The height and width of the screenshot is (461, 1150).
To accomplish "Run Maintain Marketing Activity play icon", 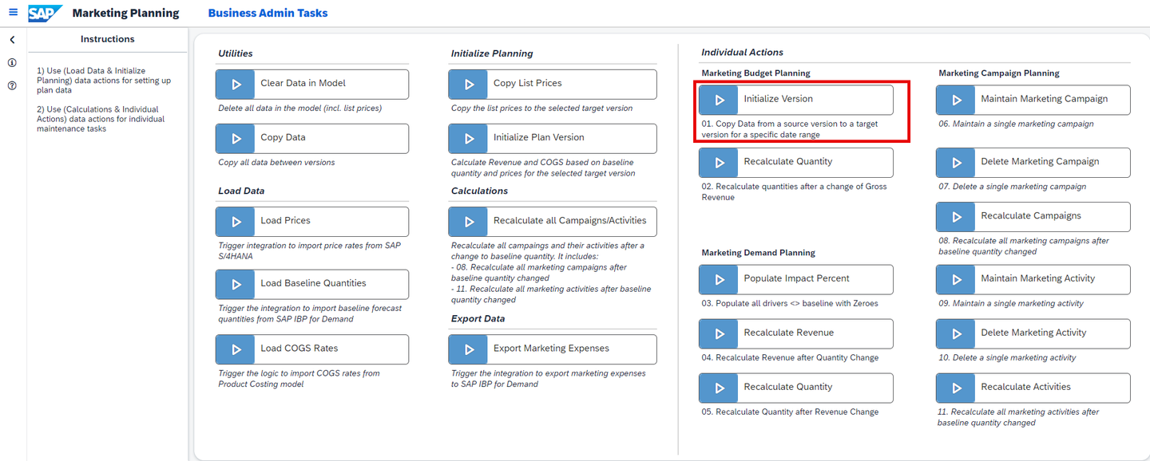I will click(x=957, y=279).
